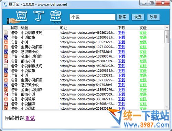Screen dimensions: 172x131
Task: Click the Word icon beside first 意识流小说 row
Action: click(x=6, y=52)
